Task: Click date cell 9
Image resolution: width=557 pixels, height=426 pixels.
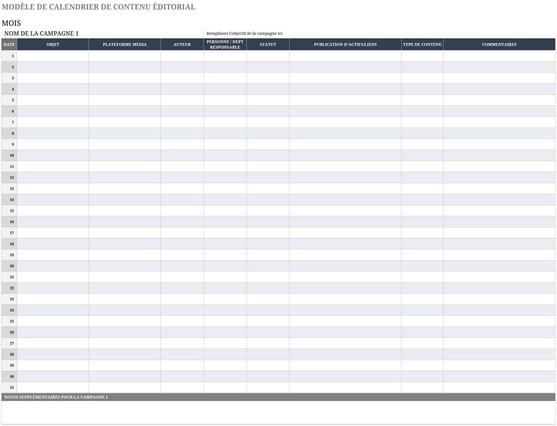Action: click(9, 144)
